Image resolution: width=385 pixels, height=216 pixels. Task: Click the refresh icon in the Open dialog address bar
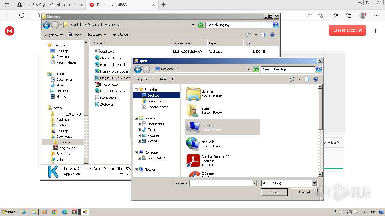tap(256, 69)
